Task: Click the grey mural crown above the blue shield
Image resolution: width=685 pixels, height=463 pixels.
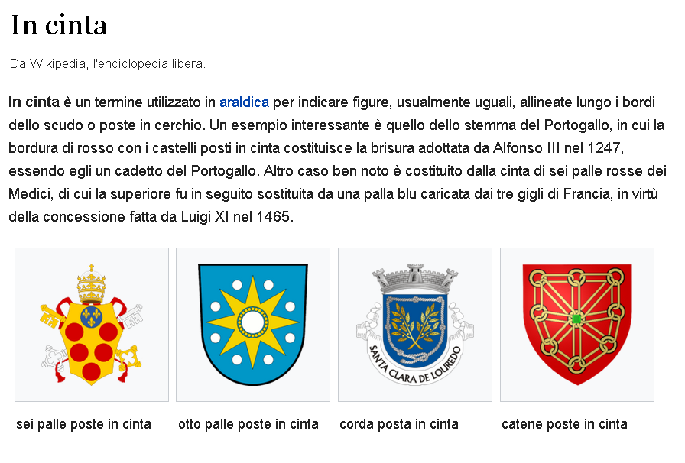Action: (415, 277)
